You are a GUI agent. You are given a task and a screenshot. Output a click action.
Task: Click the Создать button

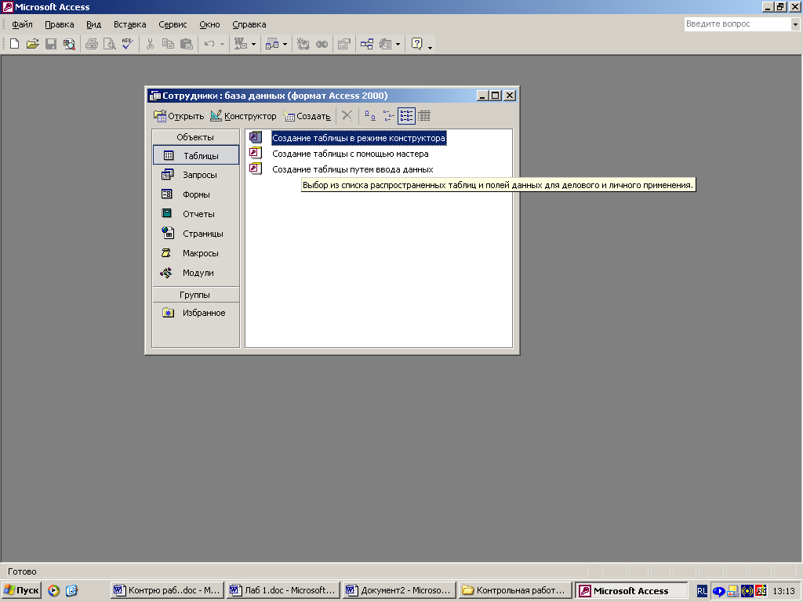(307, 116)
